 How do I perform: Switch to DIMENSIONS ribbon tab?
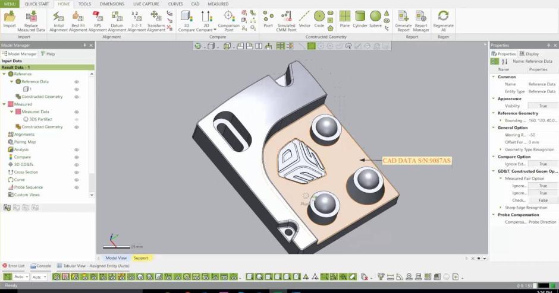[x=112, y=4]
